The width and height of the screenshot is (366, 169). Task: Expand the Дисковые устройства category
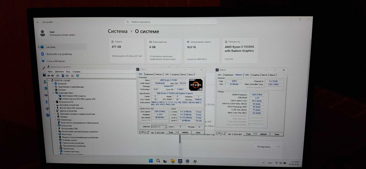(55, 105)
